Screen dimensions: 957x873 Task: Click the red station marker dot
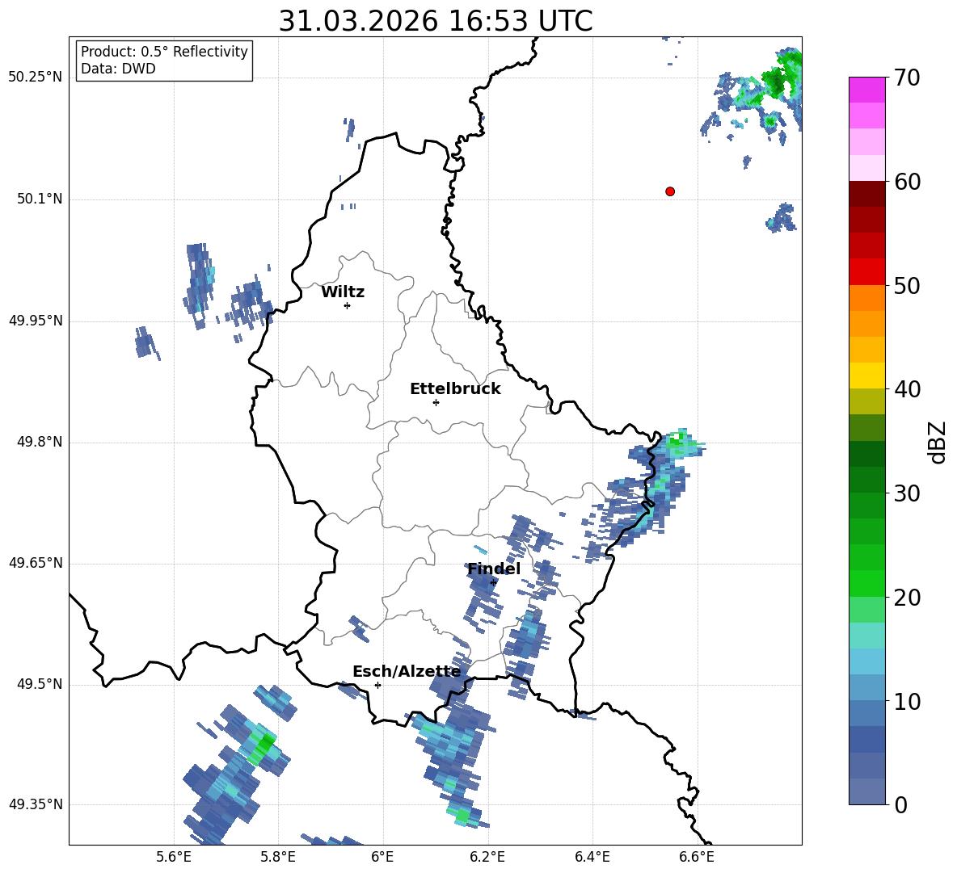tap(670, 191)
